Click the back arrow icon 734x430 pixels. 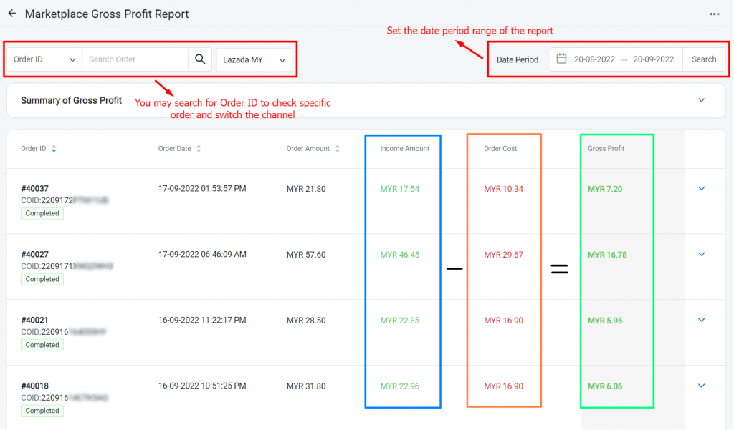[x=11, y=14]
